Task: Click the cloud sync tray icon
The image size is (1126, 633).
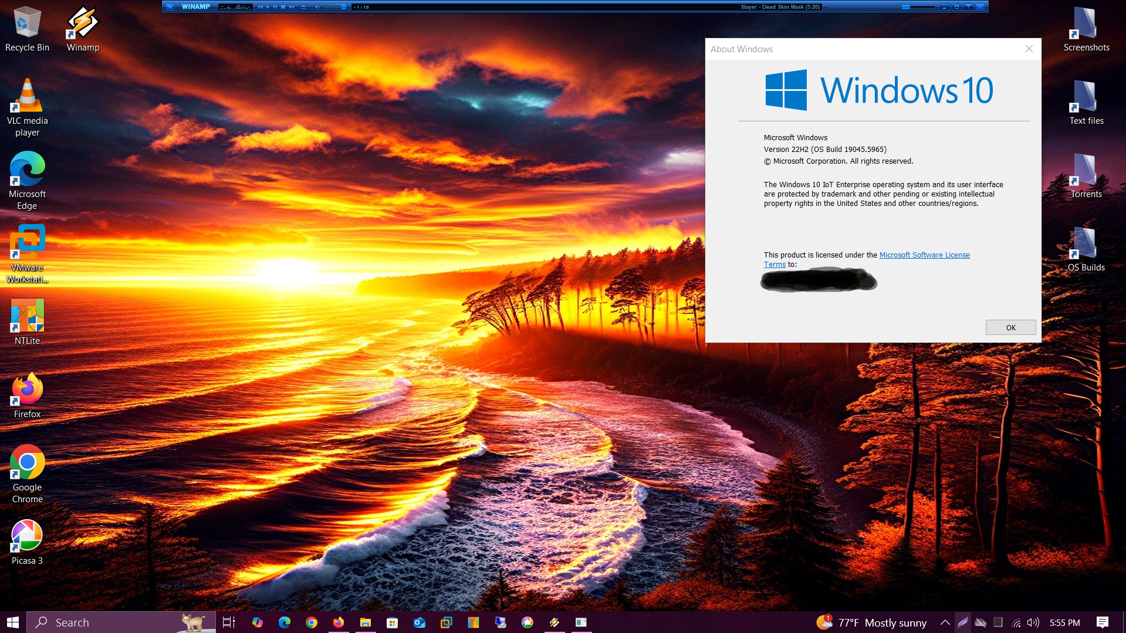Action: (980, 622)
